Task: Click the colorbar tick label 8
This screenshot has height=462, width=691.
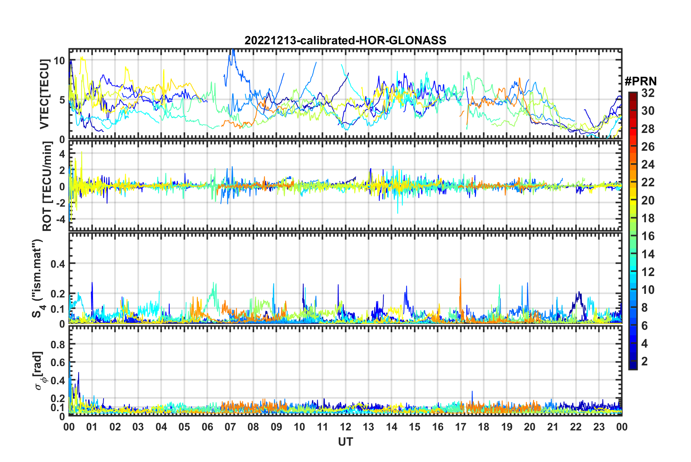Action: [644, 308]
